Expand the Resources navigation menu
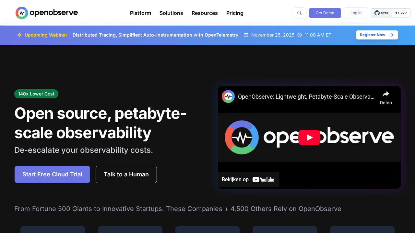Image resolution: width=415 pixels, height=233 pixels. [x=205, y=13]
